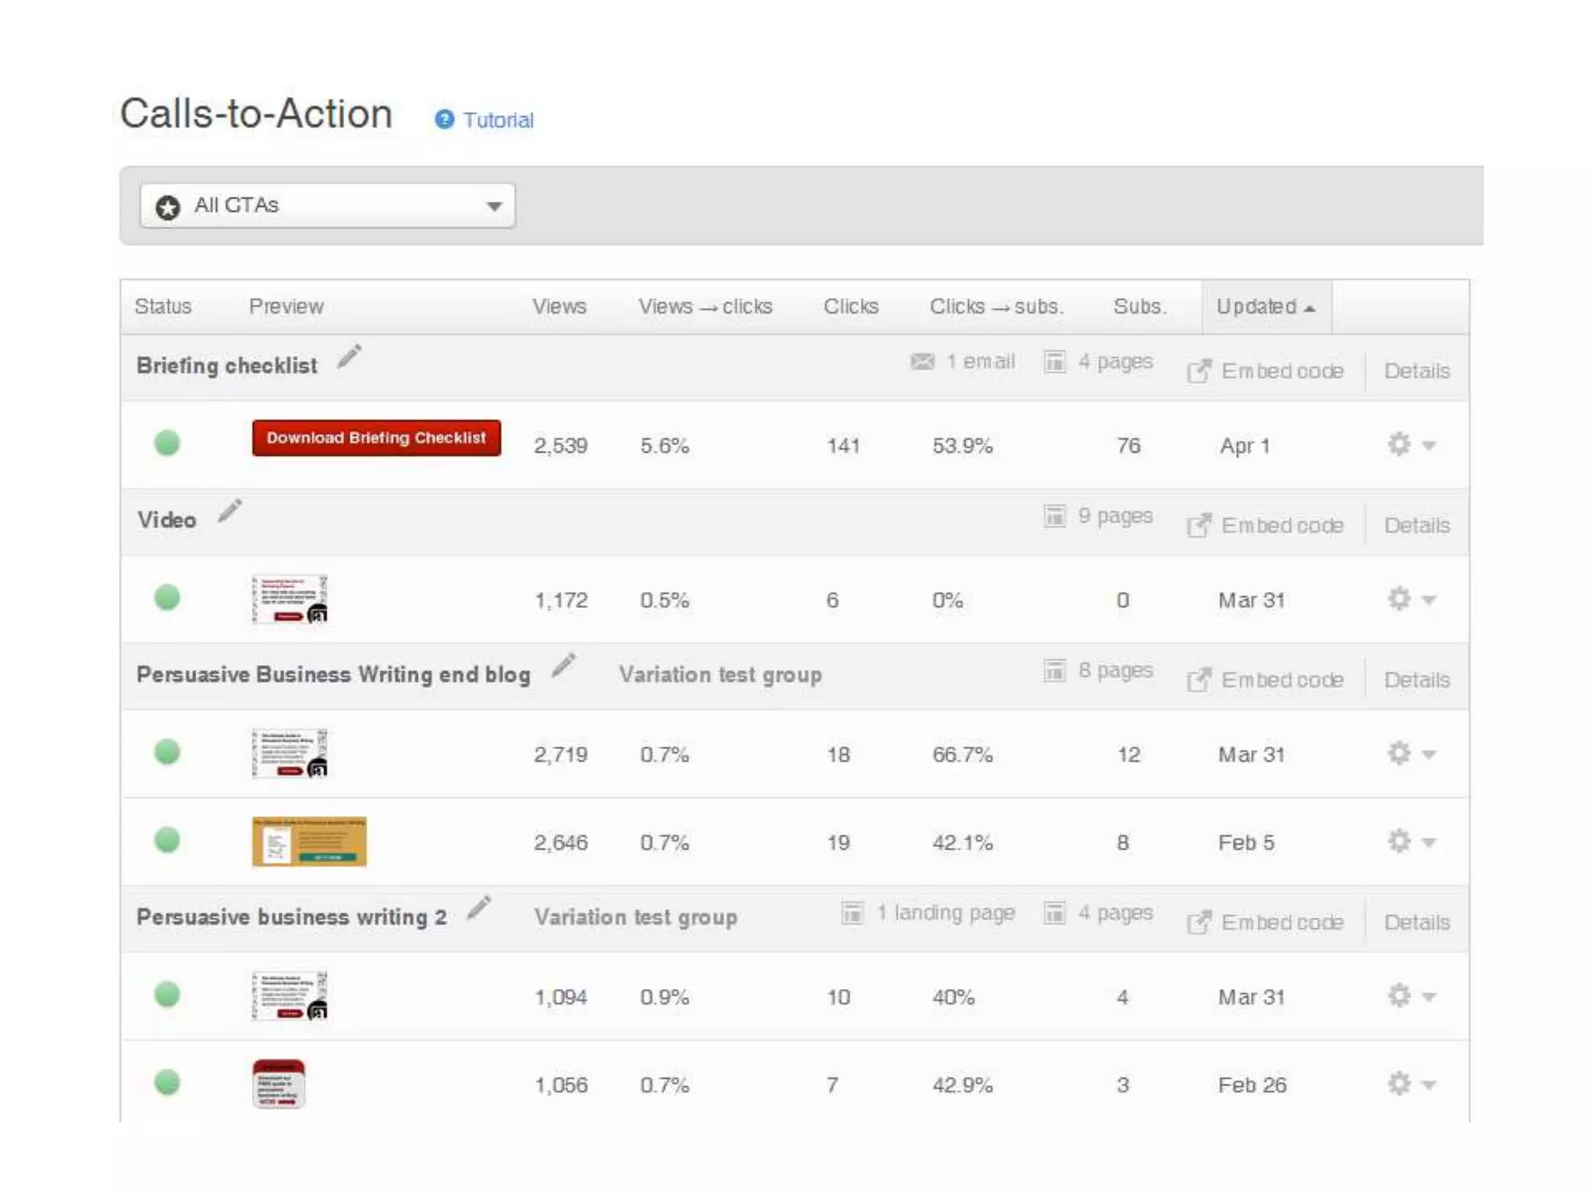Viewport: 1593px width, 1195px height.
Task: Click pencil icon beside Video
Action: (229, 511)
